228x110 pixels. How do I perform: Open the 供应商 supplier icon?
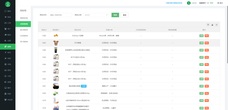click(5, 100)
